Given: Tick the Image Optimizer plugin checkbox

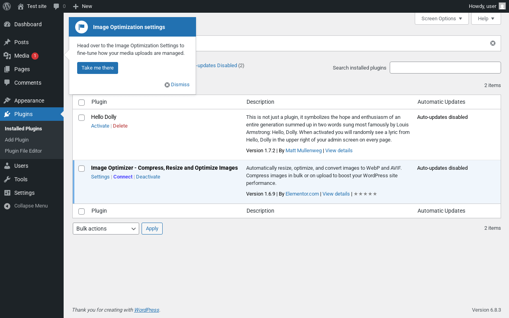Looking at the screenshot, I should point(82,169).
